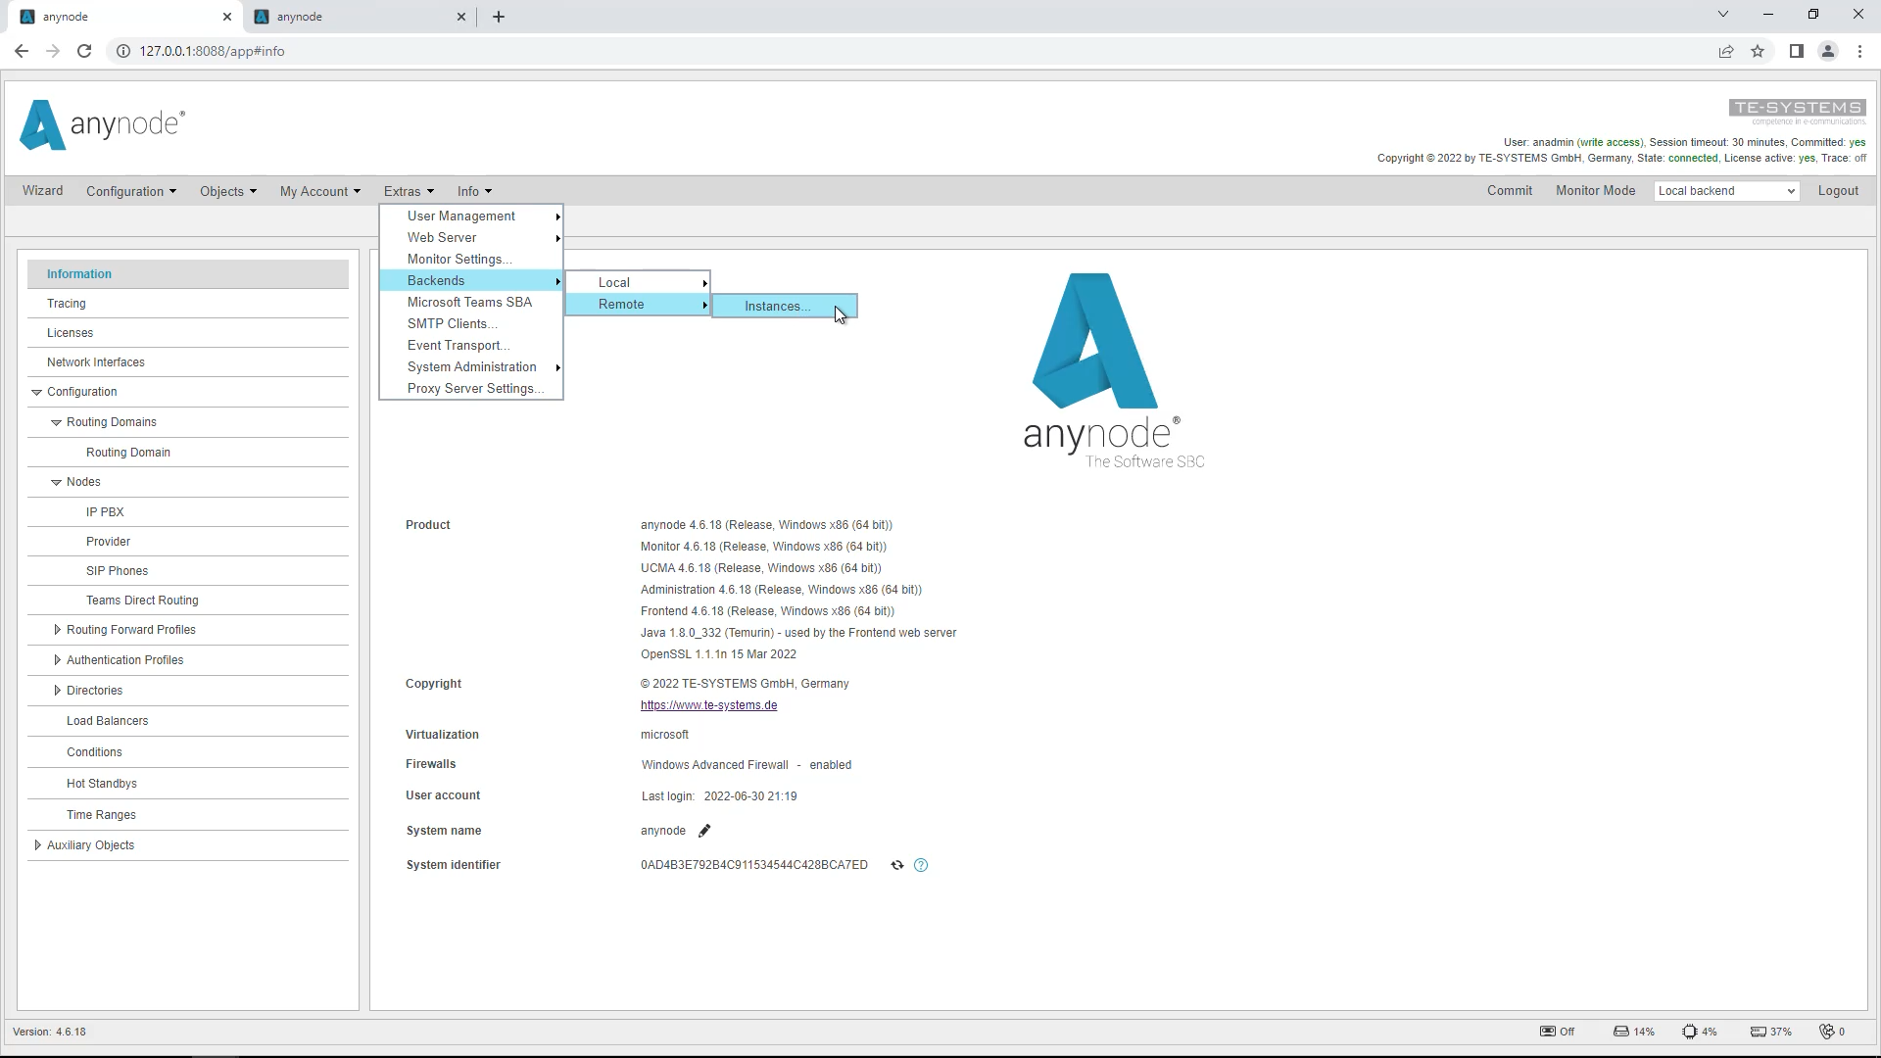Viewport: 1881px width, 1058px height.
Task: Open the te-systems.de link
Action: coord(708,705)
